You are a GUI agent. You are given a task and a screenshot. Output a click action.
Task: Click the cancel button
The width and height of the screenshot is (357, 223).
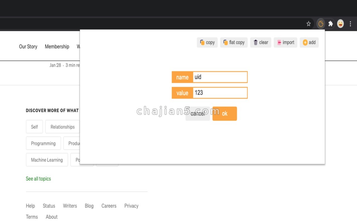pos(198,114)
